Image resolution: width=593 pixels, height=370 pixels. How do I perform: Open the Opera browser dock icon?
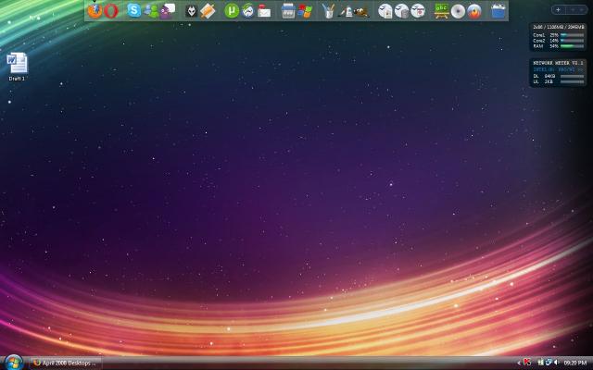point(111,11)
